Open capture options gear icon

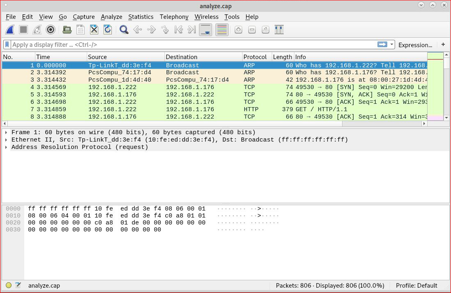pyautogui.click(x=50, y=30)
